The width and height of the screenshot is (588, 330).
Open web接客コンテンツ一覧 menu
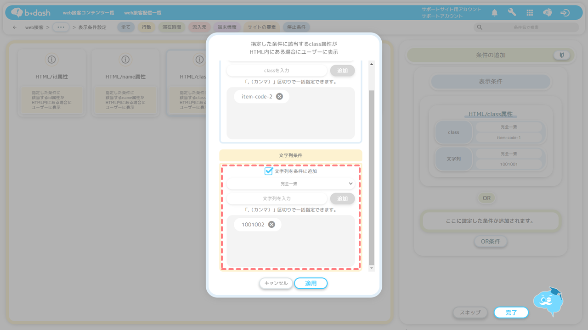click(89, 13)
